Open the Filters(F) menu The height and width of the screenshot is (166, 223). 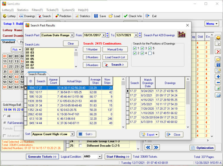point(37,10)
